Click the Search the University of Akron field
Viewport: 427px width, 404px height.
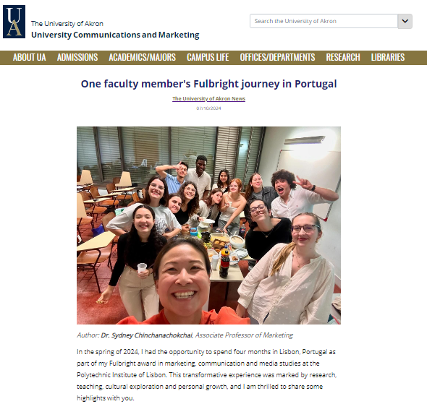pyautogui.click(x=324, y=21)
